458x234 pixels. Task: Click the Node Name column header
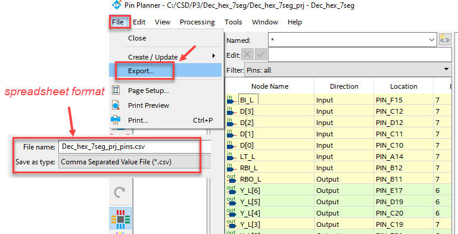coord(270,86)
